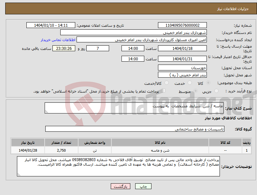Click the response deadline time 14:00 field
This screenshot has width=257, height=195.
click(133, 48)
